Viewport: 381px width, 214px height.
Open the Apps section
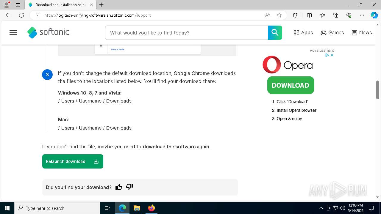303,33
